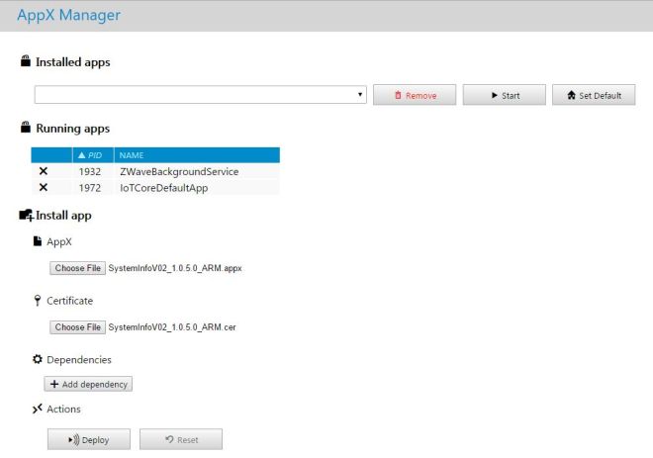
Task: Click the X icon next to ZWaveBackgroundService
Action: click(43, 171)
